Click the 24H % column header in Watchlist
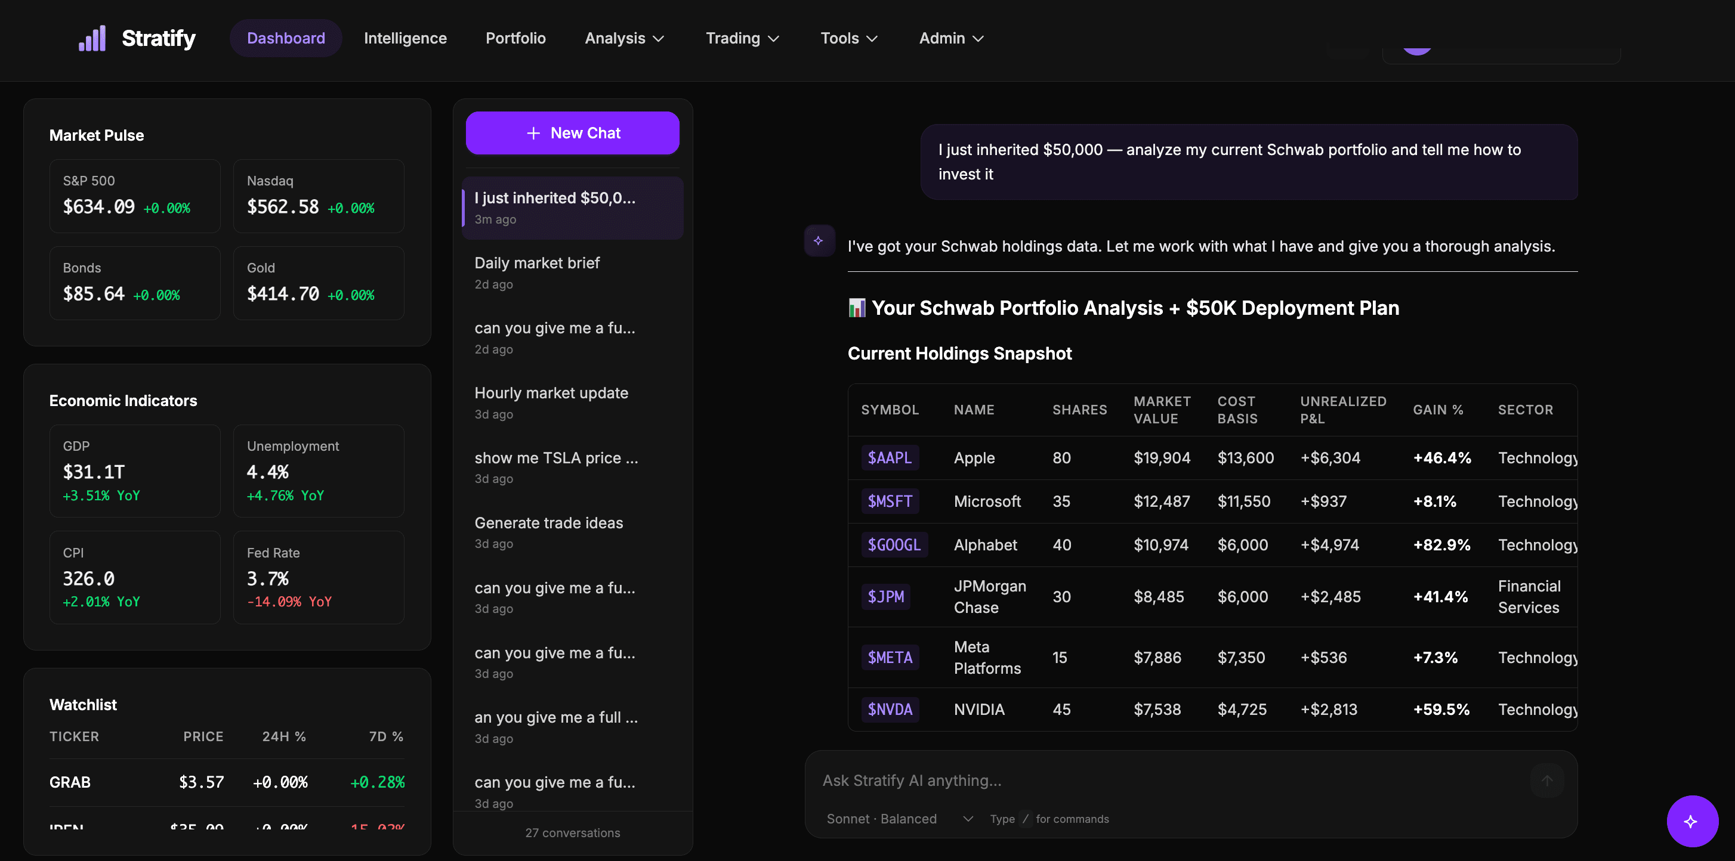Image resolution: width=1735 pixels, height=861 pixels. pyautogui.click(x=284, y=736)
